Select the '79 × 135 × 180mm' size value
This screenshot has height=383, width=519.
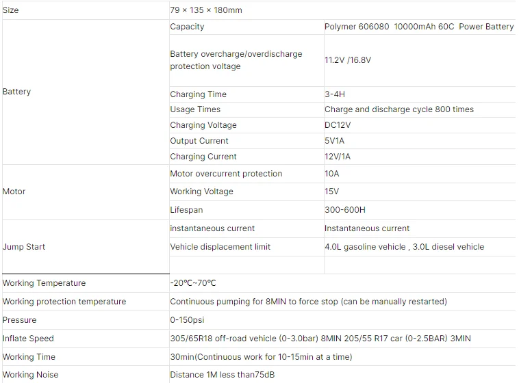point(206,10)
